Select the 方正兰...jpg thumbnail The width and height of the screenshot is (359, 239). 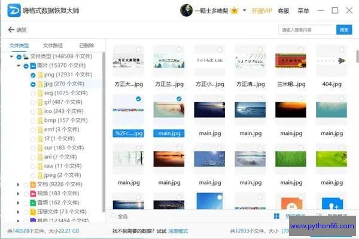[x=169, y=60]
